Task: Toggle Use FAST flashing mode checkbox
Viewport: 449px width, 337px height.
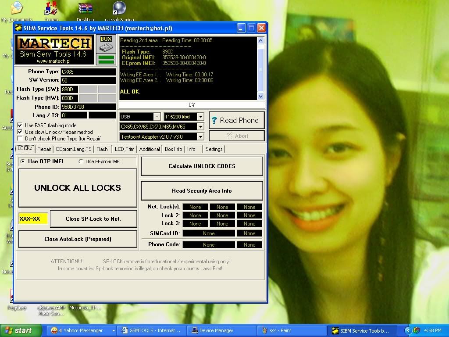Action: [20, 125]
